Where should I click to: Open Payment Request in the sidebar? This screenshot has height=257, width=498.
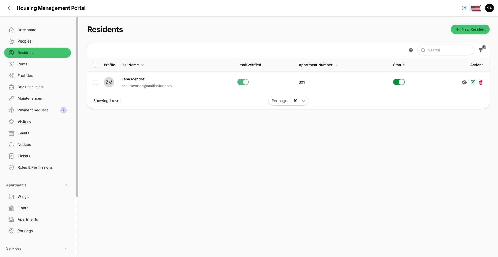coord(33,110)
